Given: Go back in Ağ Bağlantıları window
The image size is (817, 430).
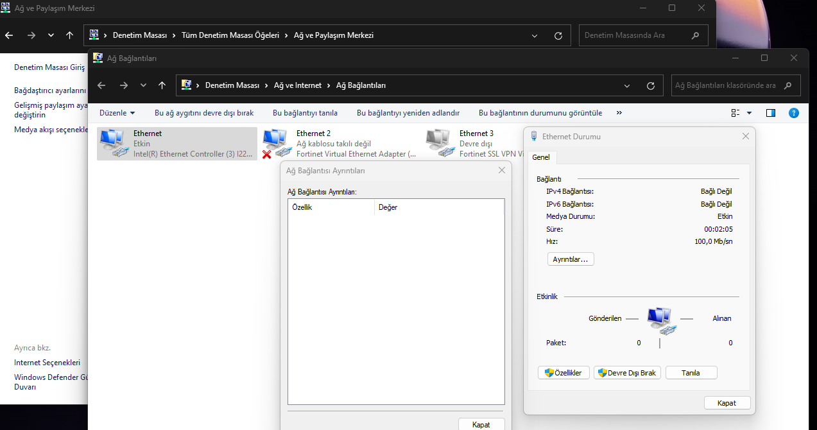Looking at the screenshot, I should (101, 85).
